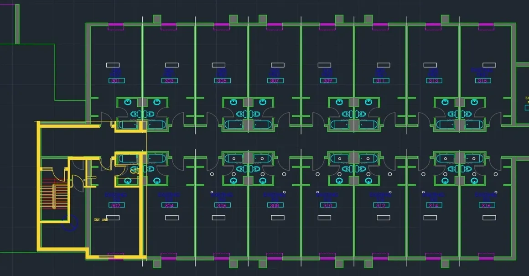Select the room 309 number tag

point(327,81)
